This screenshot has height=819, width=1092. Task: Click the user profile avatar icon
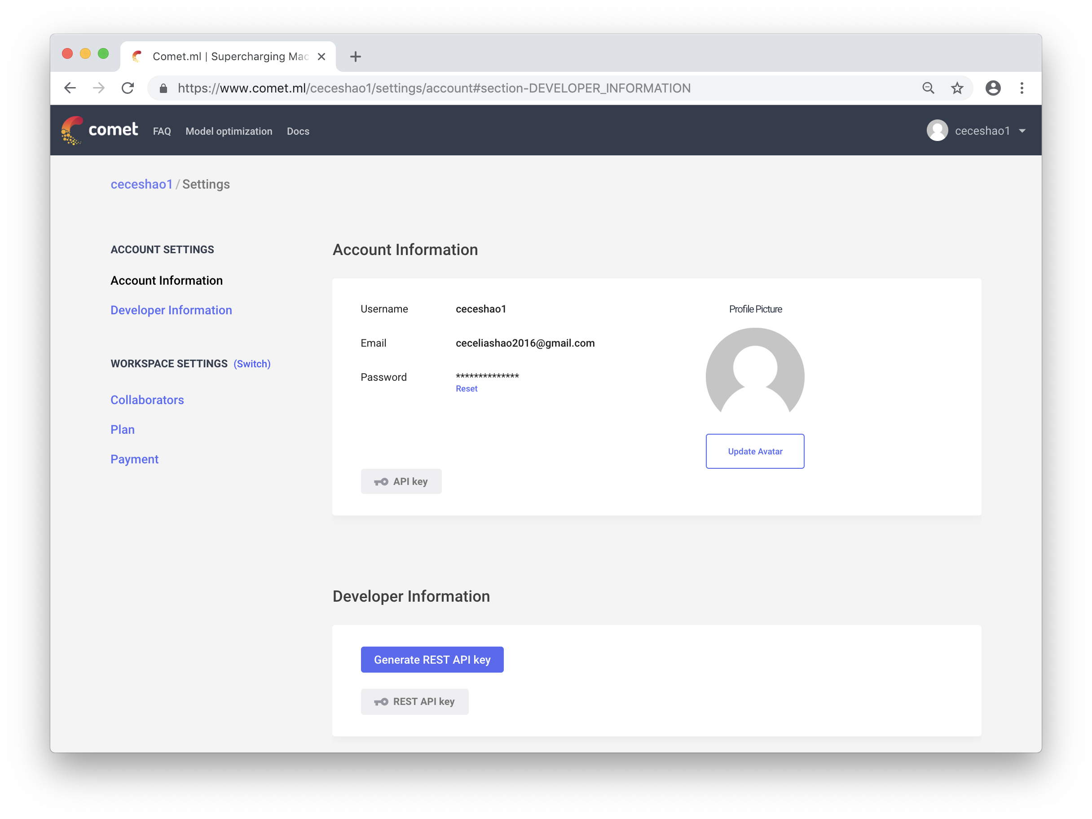937,131
